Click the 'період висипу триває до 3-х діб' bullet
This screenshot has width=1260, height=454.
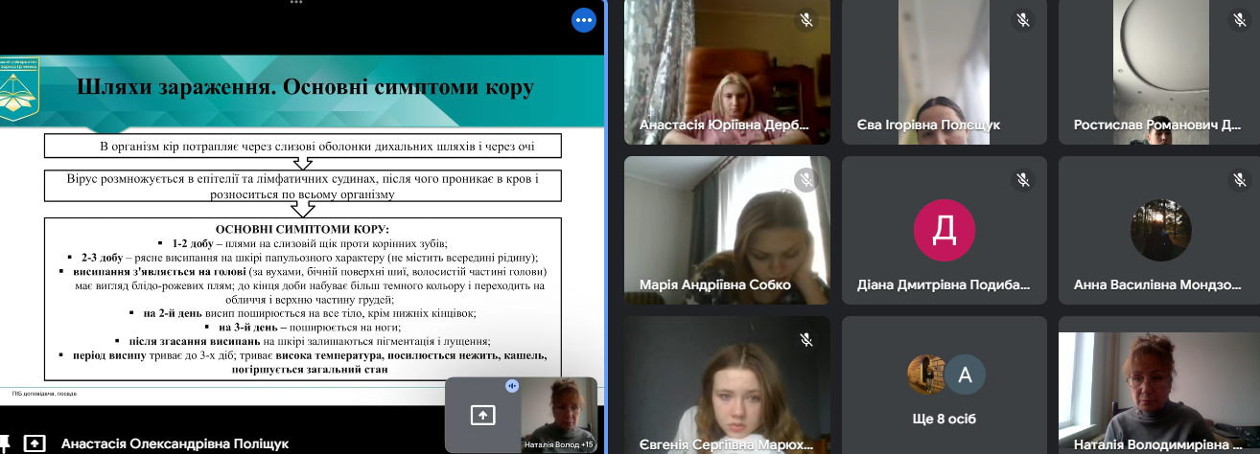point(303,361)
